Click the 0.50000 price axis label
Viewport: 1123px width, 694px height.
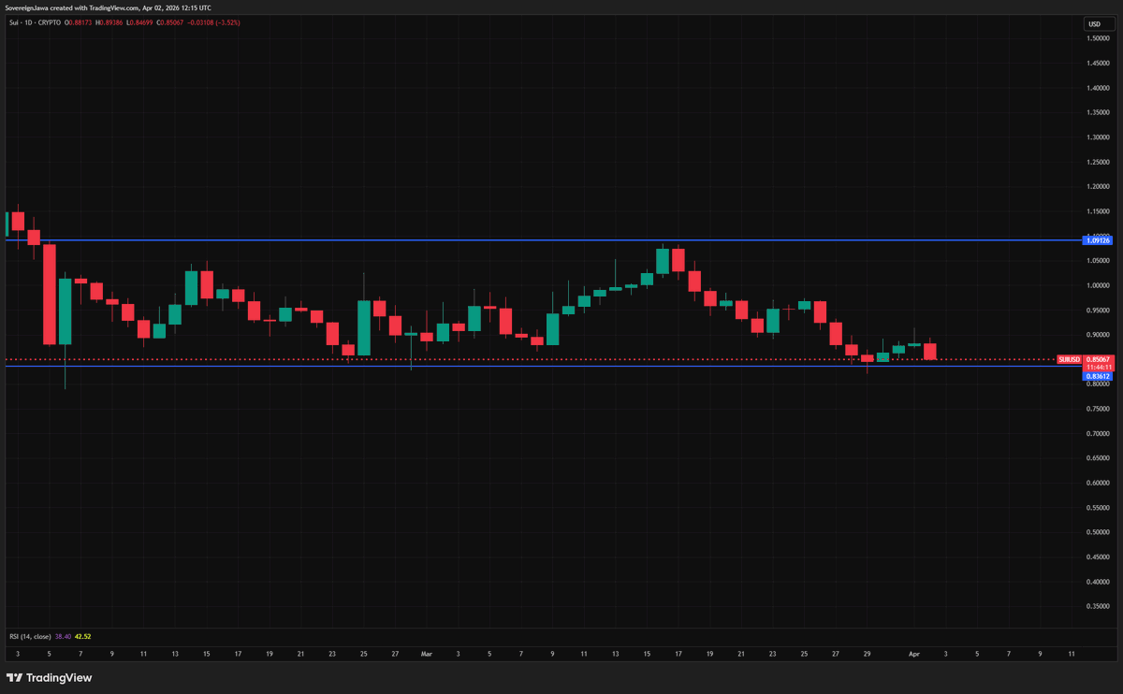(1098, 532)
